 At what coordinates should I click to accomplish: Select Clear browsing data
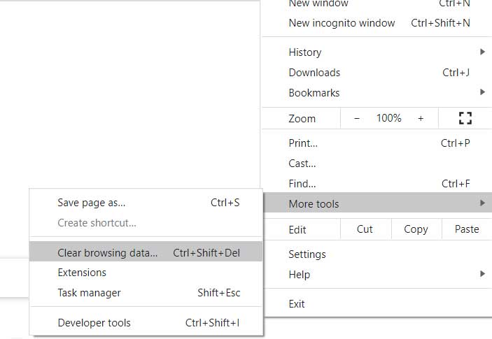coord(146,252)
